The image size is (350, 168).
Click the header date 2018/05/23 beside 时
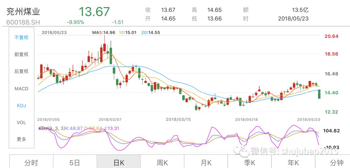293,19
